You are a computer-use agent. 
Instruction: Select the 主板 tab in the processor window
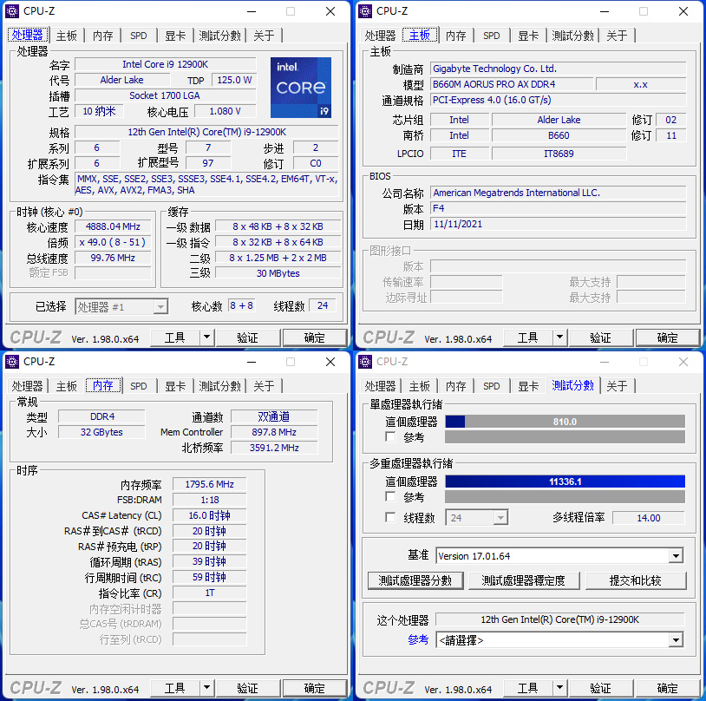tap(67, 36)
